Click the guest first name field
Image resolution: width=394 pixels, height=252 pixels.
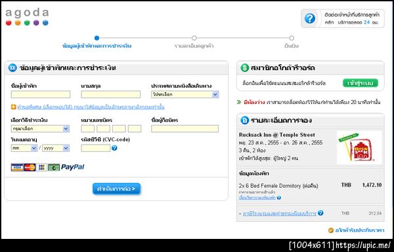point(41,94)
